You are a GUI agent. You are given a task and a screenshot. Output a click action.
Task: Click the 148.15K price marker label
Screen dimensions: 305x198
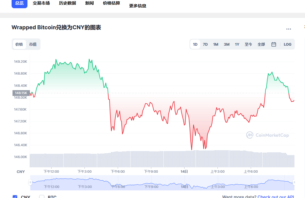pyautogui.click(x=21, y=93)
